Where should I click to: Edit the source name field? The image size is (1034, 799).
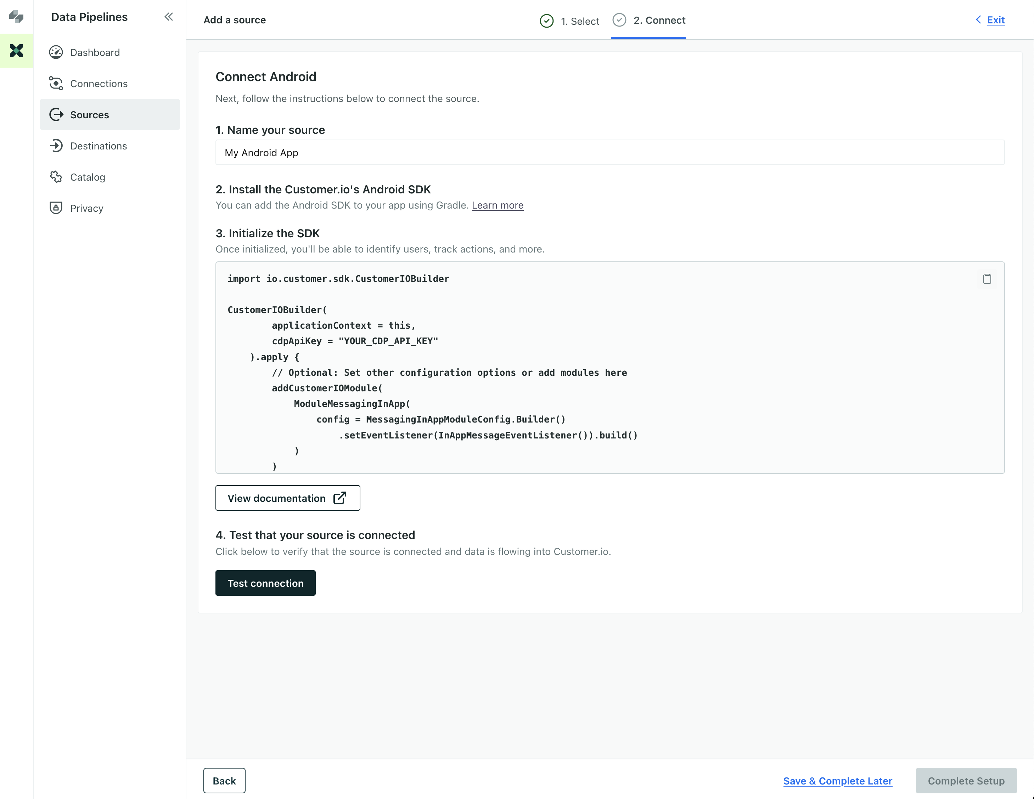[x=609, y=152]
